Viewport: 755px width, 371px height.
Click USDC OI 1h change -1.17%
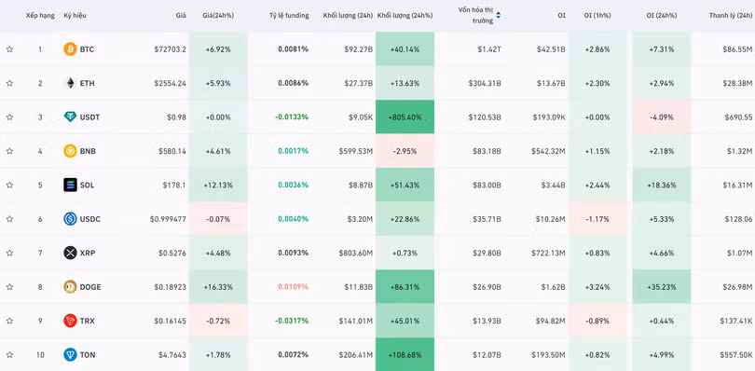pyautogui.click(x=597, y=219)
